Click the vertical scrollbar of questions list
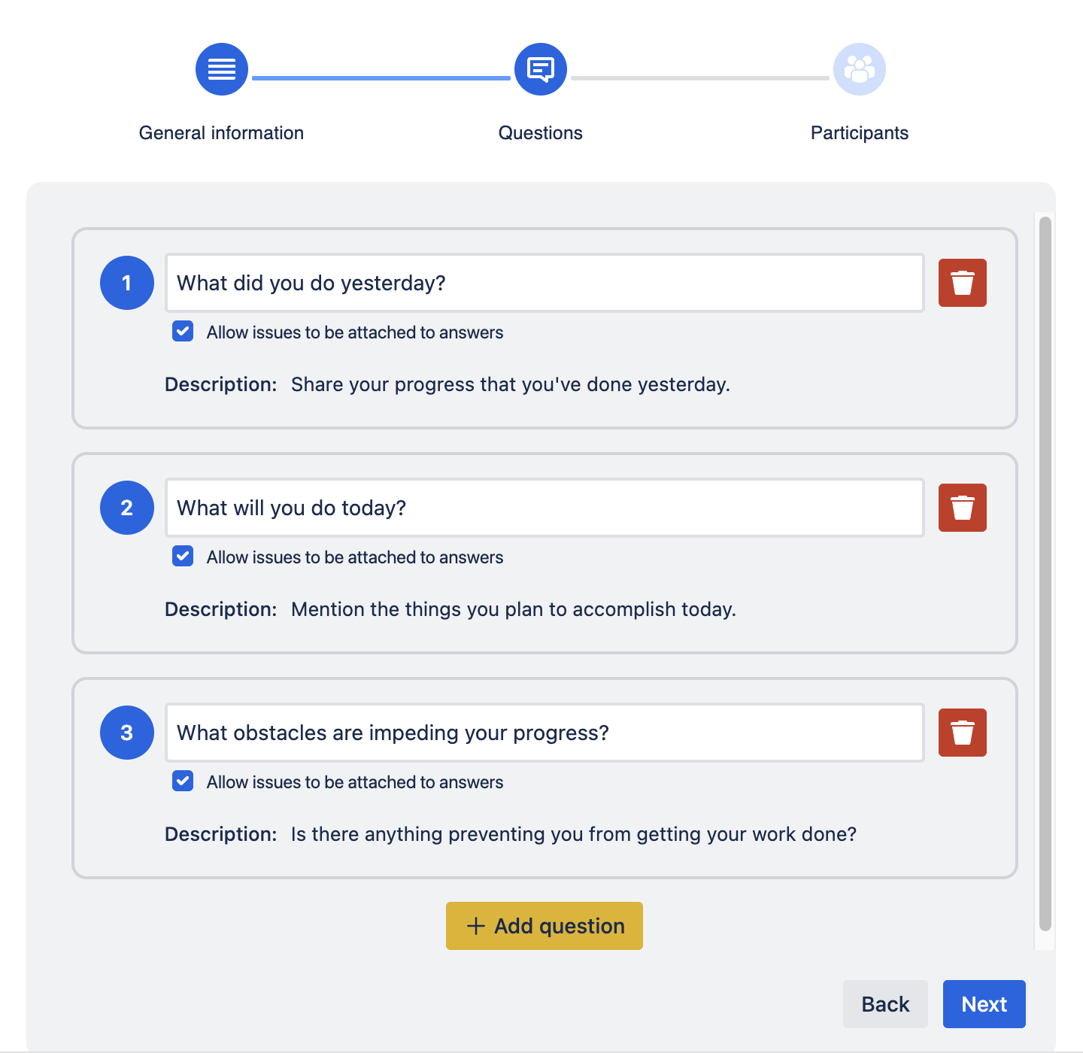The height and width of the screenshot is (1053, 1083). tap(1045, 572)
